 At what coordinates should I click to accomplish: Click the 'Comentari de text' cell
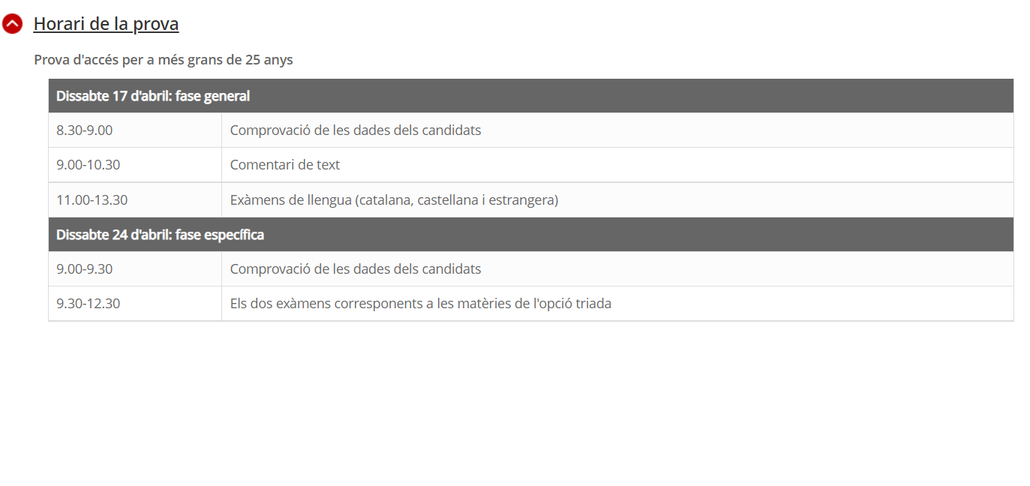[285, 165]
